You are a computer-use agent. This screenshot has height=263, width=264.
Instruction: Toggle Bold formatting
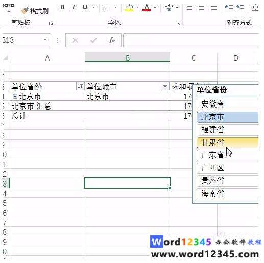click(x=62, y=7)
